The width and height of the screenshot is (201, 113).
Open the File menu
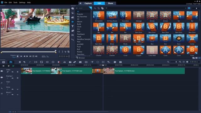click(x=6, y=3)
